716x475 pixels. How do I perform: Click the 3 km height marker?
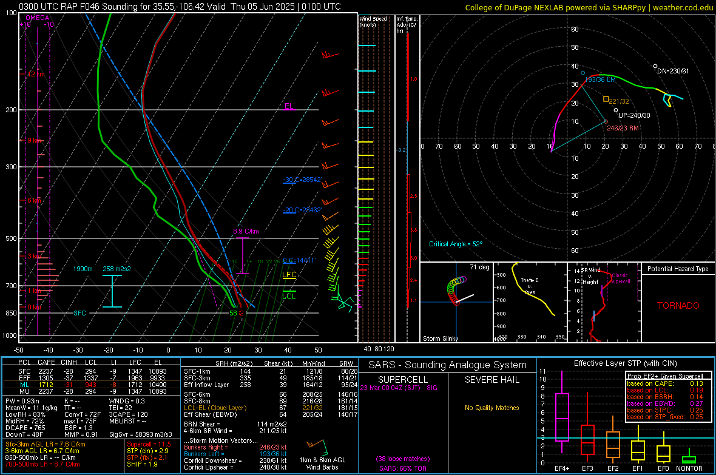point(35,256)
